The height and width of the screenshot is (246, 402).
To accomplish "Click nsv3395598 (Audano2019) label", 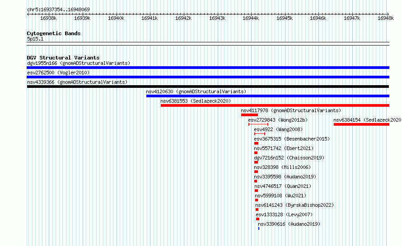I will click(x=285, y=177).
